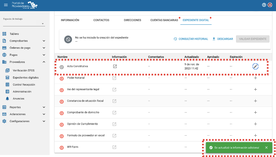The height and width of the screenshot is (157, 276).
Task: Add Constancia de situación fiscal with plus
Action: pos(255,101)
